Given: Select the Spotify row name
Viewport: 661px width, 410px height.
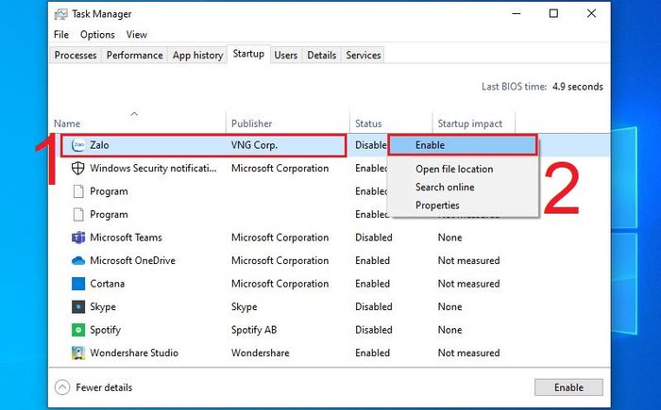Looking at the screenshot, I should coord(106,330).
